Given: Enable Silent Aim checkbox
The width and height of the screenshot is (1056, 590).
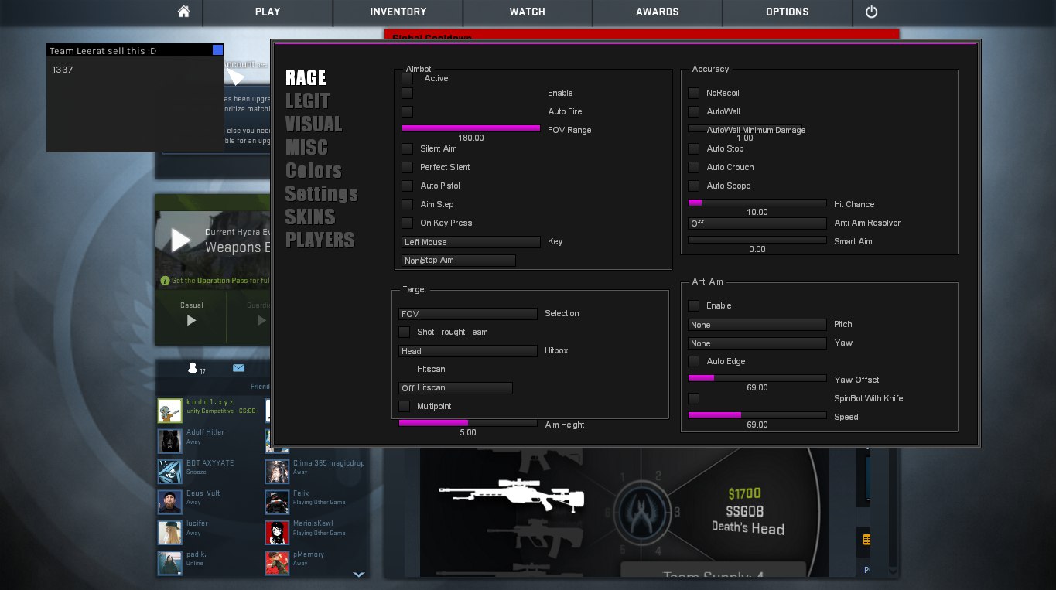Looking at the screenshot, I should pos(408,148).
